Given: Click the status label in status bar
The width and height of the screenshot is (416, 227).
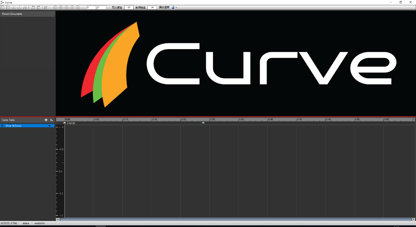Looking at the screenshot, I should coord(26,223).
